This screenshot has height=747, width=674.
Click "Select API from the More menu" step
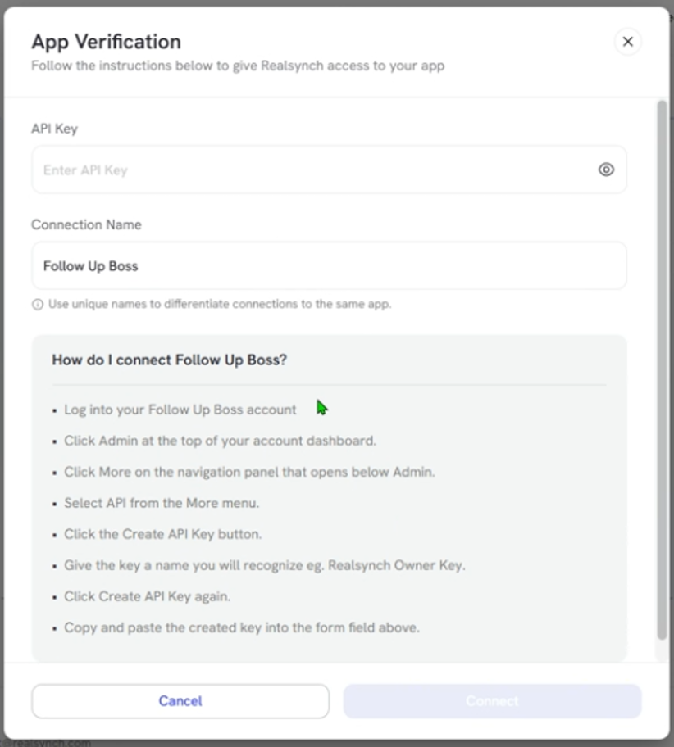(162, 503)
